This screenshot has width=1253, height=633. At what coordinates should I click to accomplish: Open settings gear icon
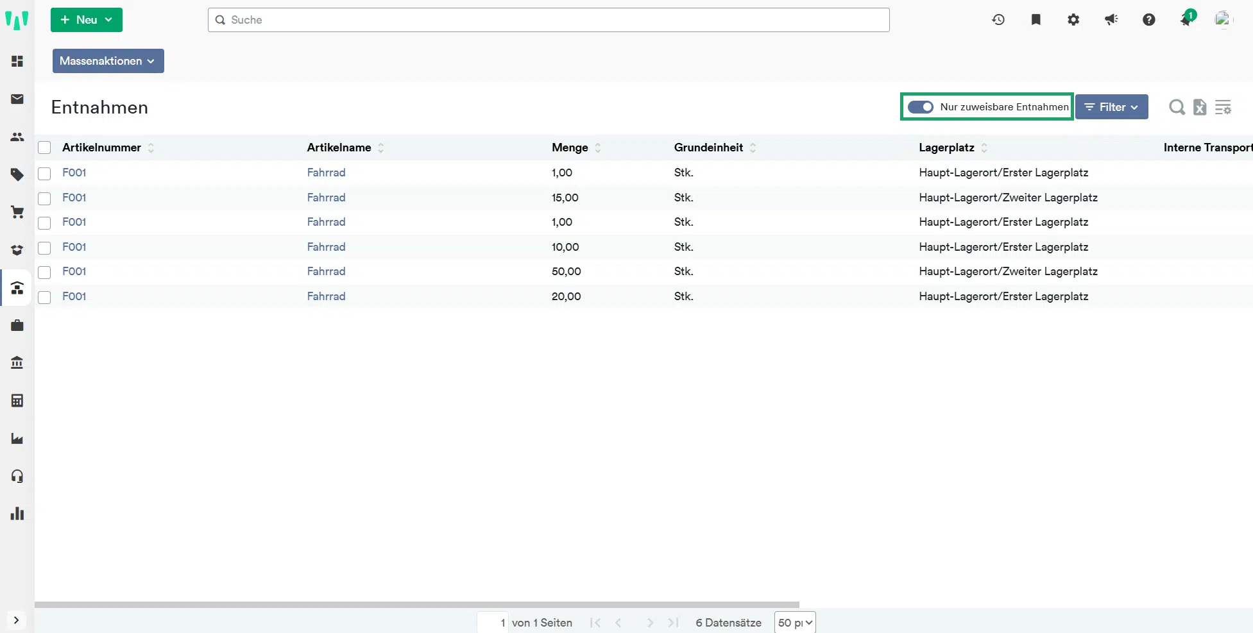coord(1073,20)
